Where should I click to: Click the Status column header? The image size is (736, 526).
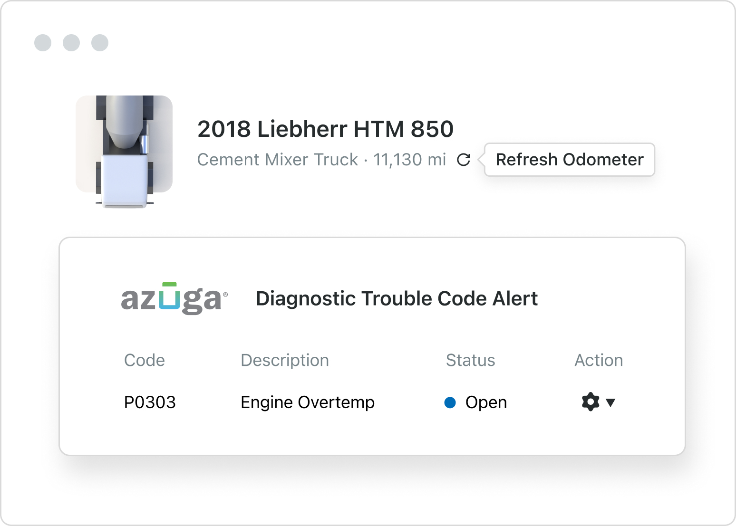(470, 360)
